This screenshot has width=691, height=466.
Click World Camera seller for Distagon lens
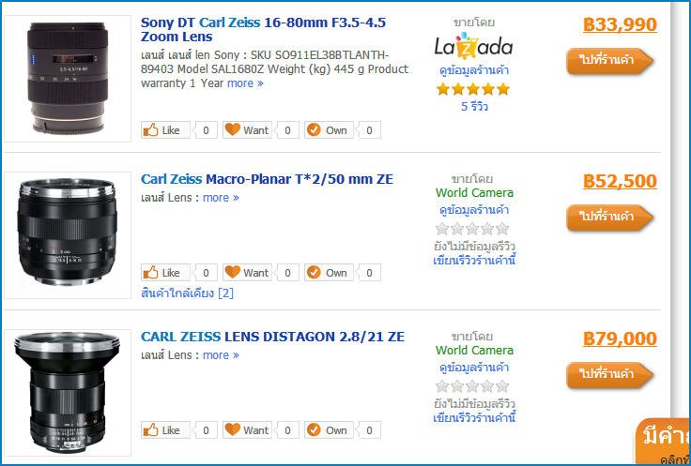[474, 351]
